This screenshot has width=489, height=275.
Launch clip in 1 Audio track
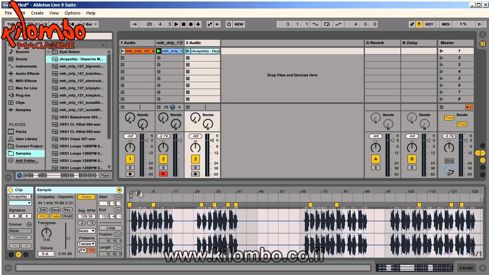[122, 51]
